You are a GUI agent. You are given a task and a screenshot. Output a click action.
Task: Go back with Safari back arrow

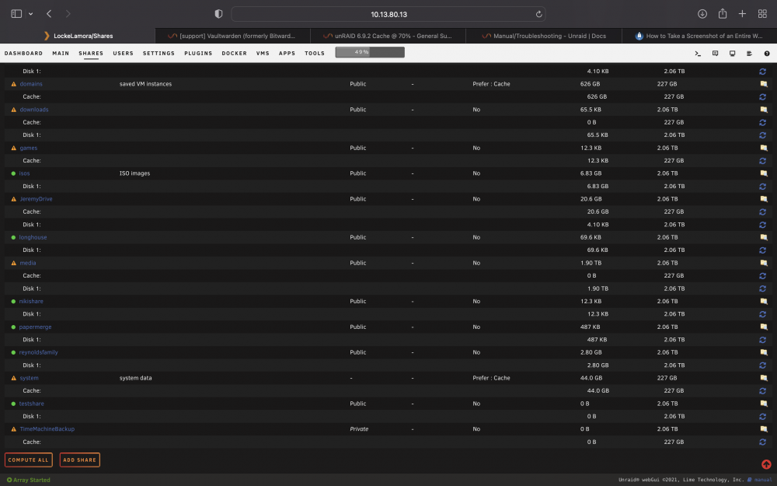coord(48,14)
